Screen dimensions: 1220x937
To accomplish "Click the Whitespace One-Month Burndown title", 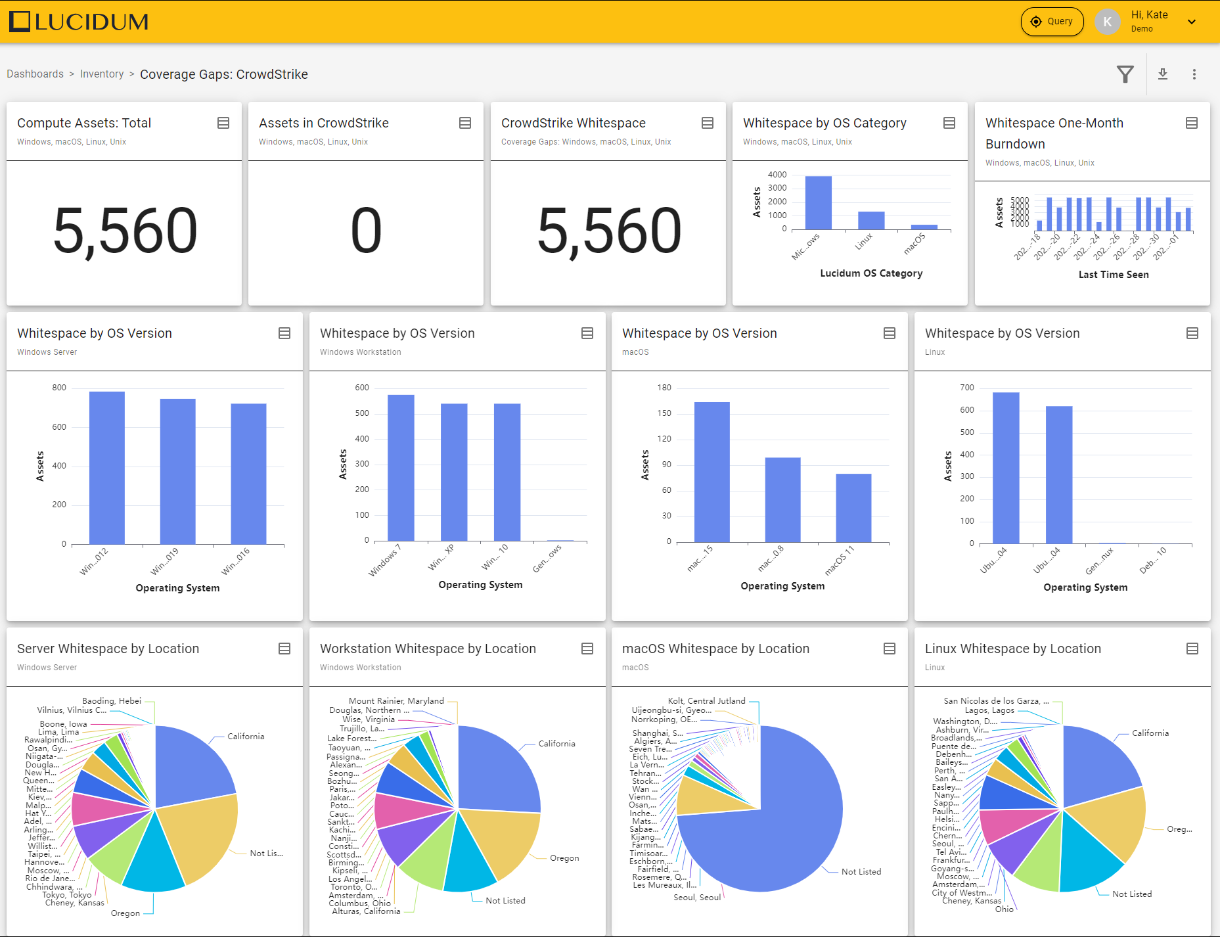I will [x=1054, y=133].
